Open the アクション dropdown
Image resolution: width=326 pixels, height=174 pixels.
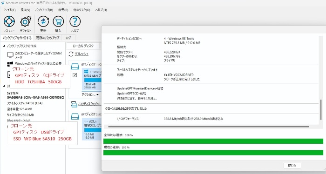(90, 94)
